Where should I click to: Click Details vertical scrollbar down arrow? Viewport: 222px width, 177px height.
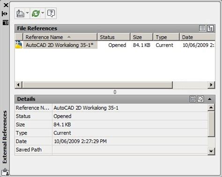coord(211,151)
